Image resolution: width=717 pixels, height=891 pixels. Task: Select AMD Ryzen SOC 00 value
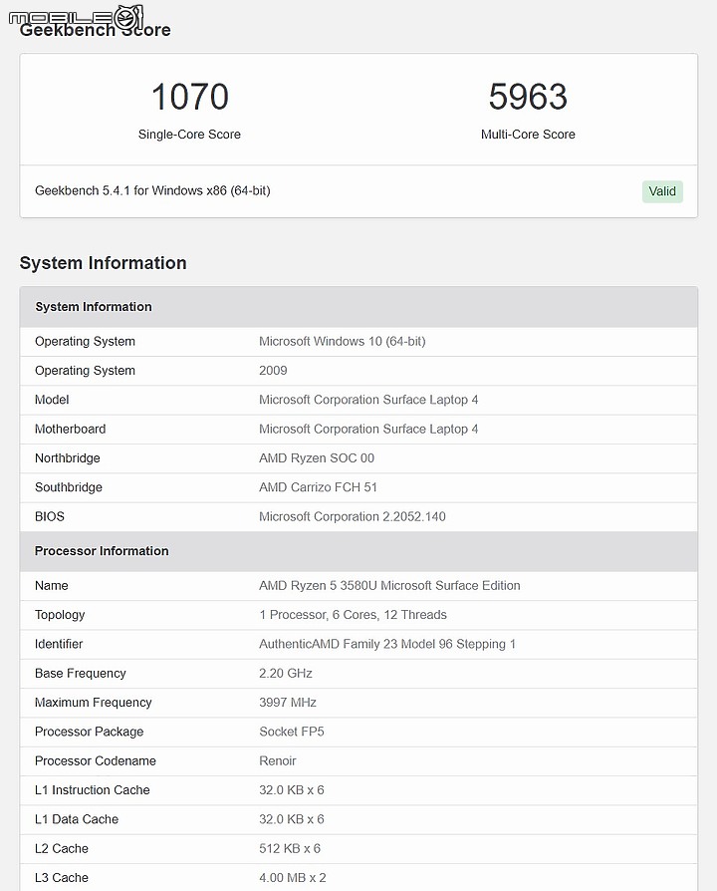pyautogui.click(x=317, y=458)
